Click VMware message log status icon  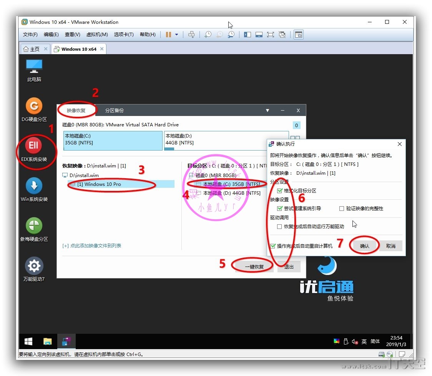click(402, 354)
